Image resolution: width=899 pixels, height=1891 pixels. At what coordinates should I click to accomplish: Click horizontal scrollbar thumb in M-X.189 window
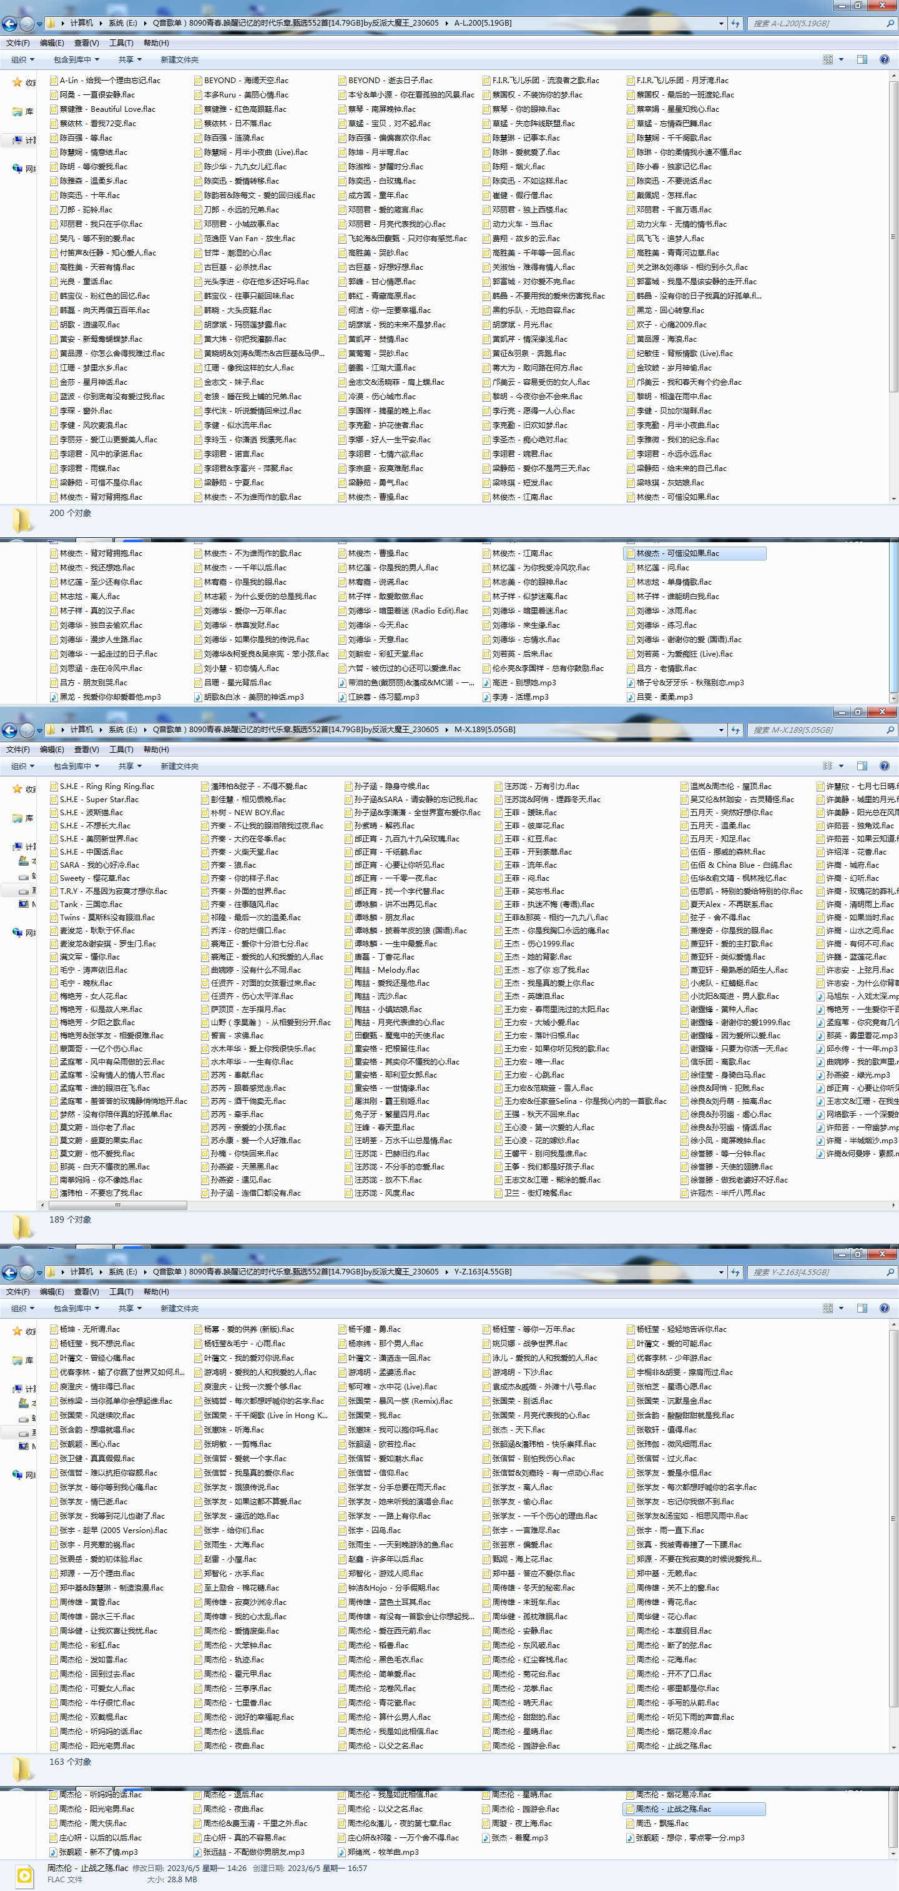coord(117,1204)
